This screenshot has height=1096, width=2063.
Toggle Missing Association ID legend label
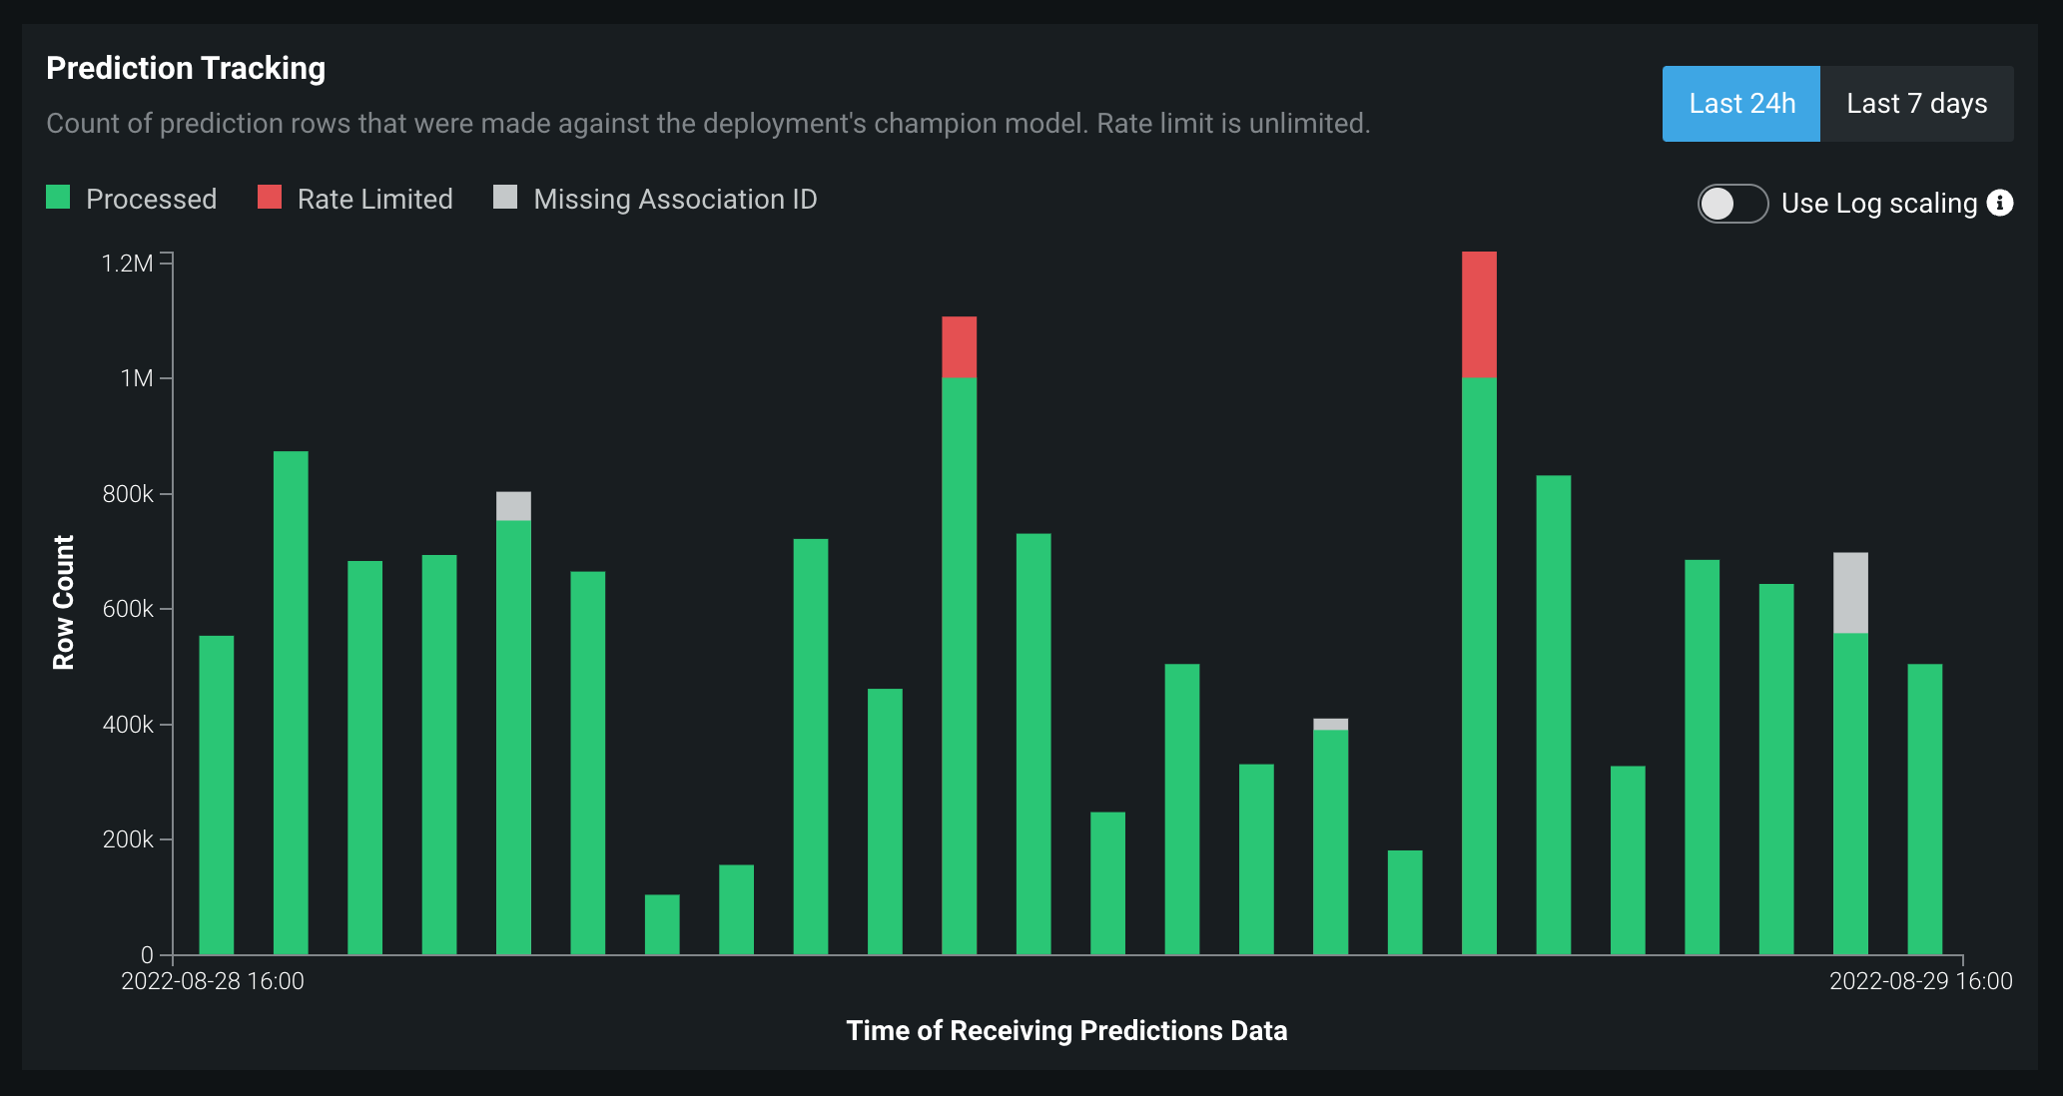point(675,200)
